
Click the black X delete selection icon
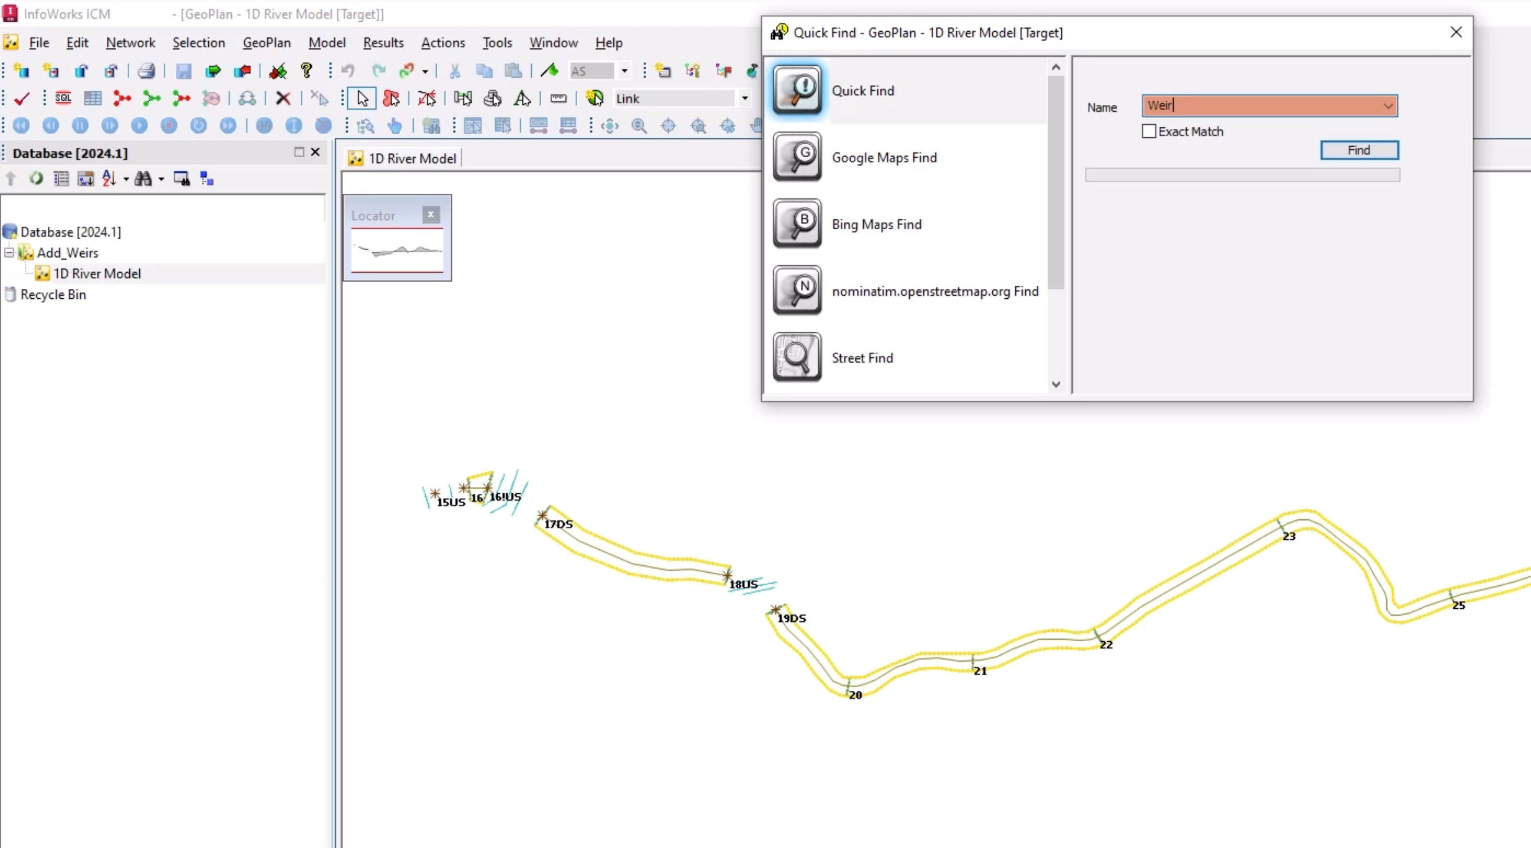[283, 98]
